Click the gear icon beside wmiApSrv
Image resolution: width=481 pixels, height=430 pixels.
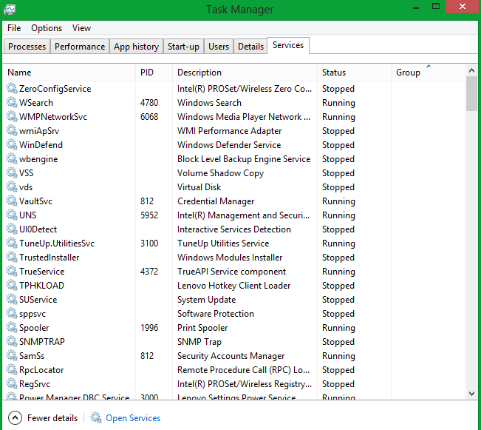(12, 131)
